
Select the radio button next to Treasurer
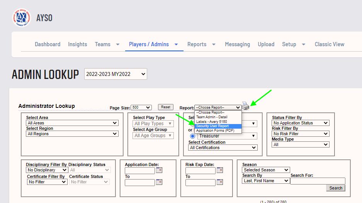click(192, 136)
